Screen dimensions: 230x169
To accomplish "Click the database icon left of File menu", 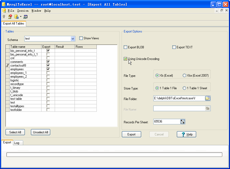I will point(4,11).
